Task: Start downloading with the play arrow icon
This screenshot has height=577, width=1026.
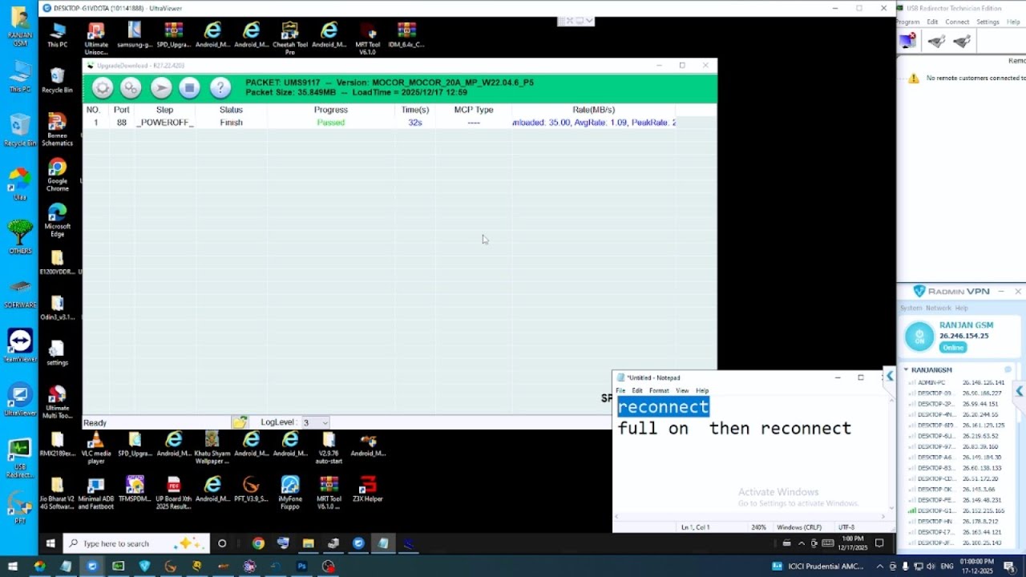Action: click(x=161, y=88)
